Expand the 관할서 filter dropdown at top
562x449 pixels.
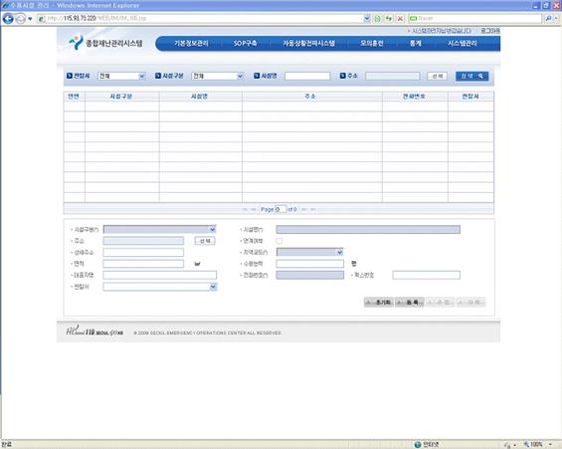(121, 76)
